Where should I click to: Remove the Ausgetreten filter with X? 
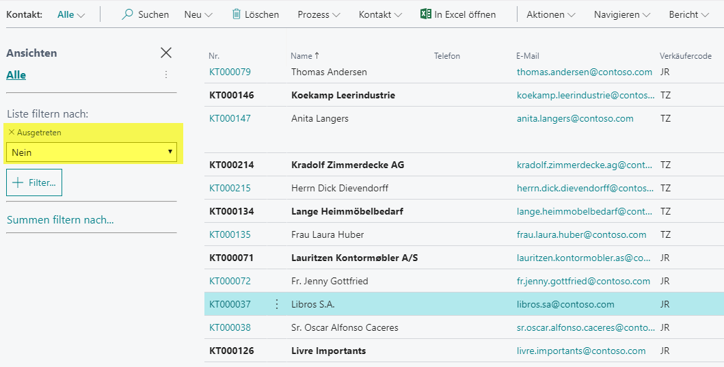click(x=12, y=133)
